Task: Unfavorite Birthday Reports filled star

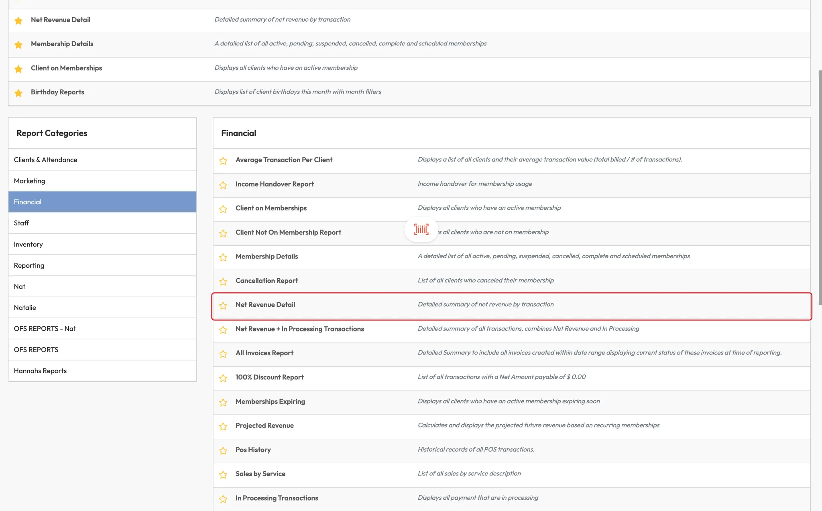Action: 18,93
